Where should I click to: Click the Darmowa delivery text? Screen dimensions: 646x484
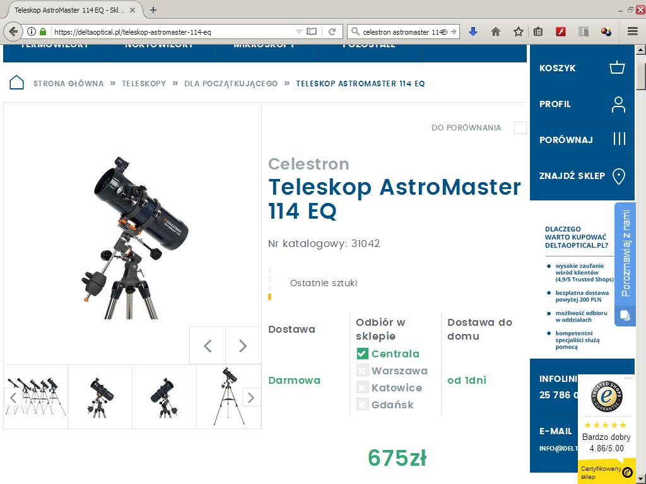294,380
